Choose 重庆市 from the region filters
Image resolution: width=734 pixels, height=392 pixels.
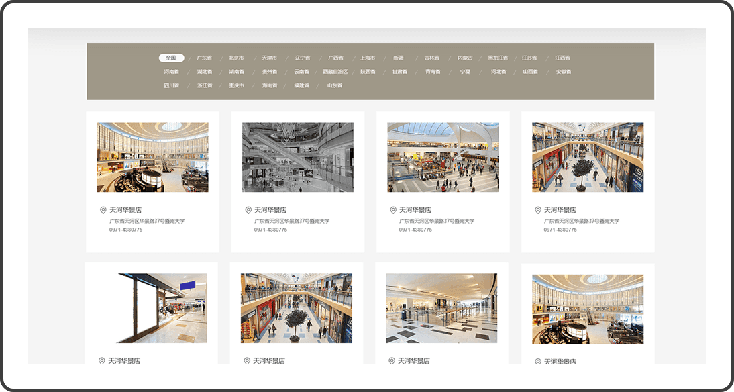[236, 86]
